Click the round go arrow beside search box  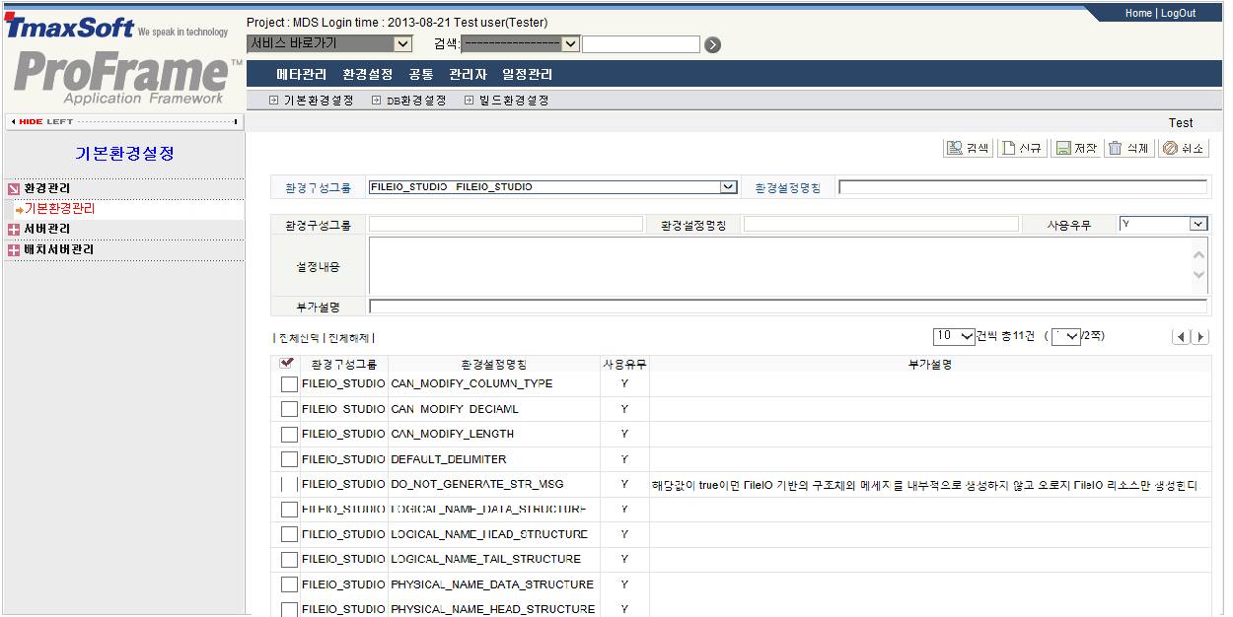pos(713,44)
